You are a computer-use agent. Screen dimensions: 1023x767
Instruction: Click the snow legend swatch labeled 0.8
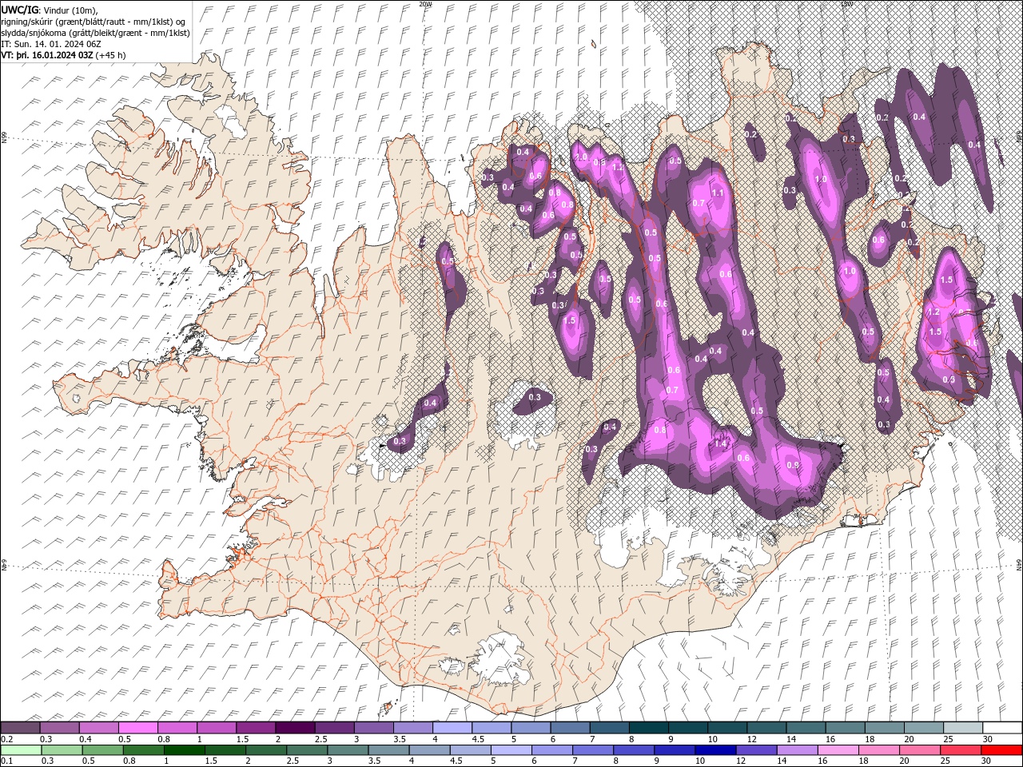pyautogui.click(x=177, y=728)
